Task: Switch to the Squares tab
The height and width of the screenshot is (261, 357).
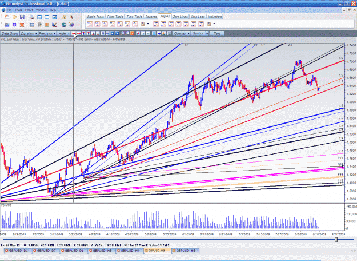Action: click(x=151, y=17)
